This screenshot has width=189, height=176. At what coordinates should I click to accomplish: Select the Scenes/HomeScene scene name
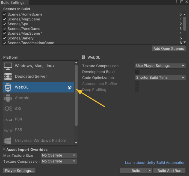[25, 14]
